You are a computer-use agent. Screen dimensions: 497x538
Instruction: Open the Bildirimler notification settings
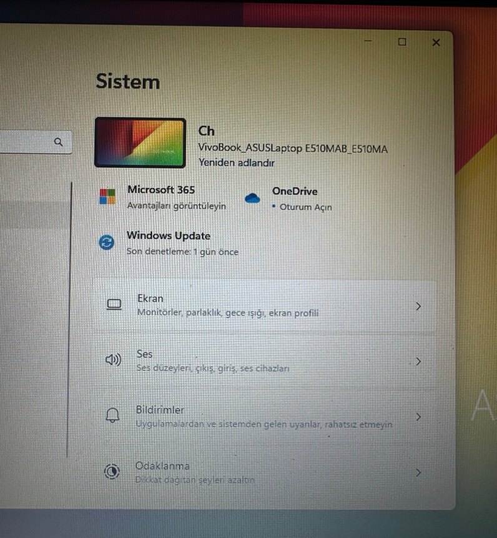tap(265, 416)
